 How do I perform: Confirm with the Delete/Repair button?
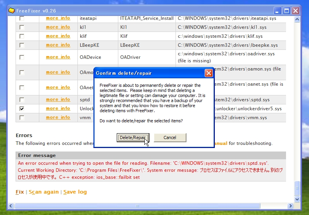point(133,137)
